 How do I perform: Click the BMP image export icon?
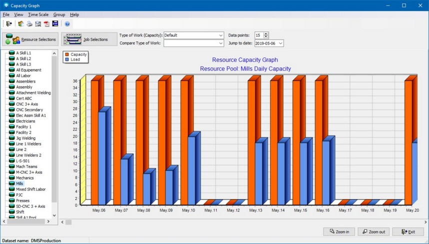coord(55,23)
